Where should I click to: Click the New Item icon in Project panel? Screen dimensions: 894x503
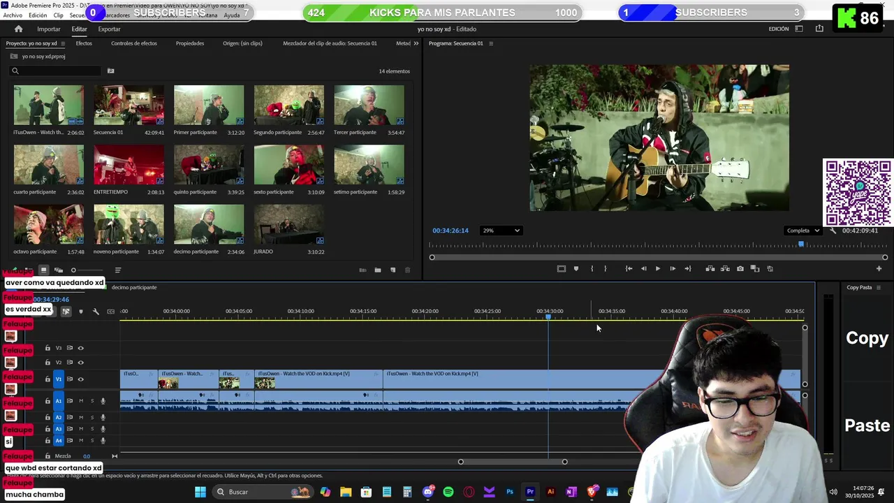[393, 270]
